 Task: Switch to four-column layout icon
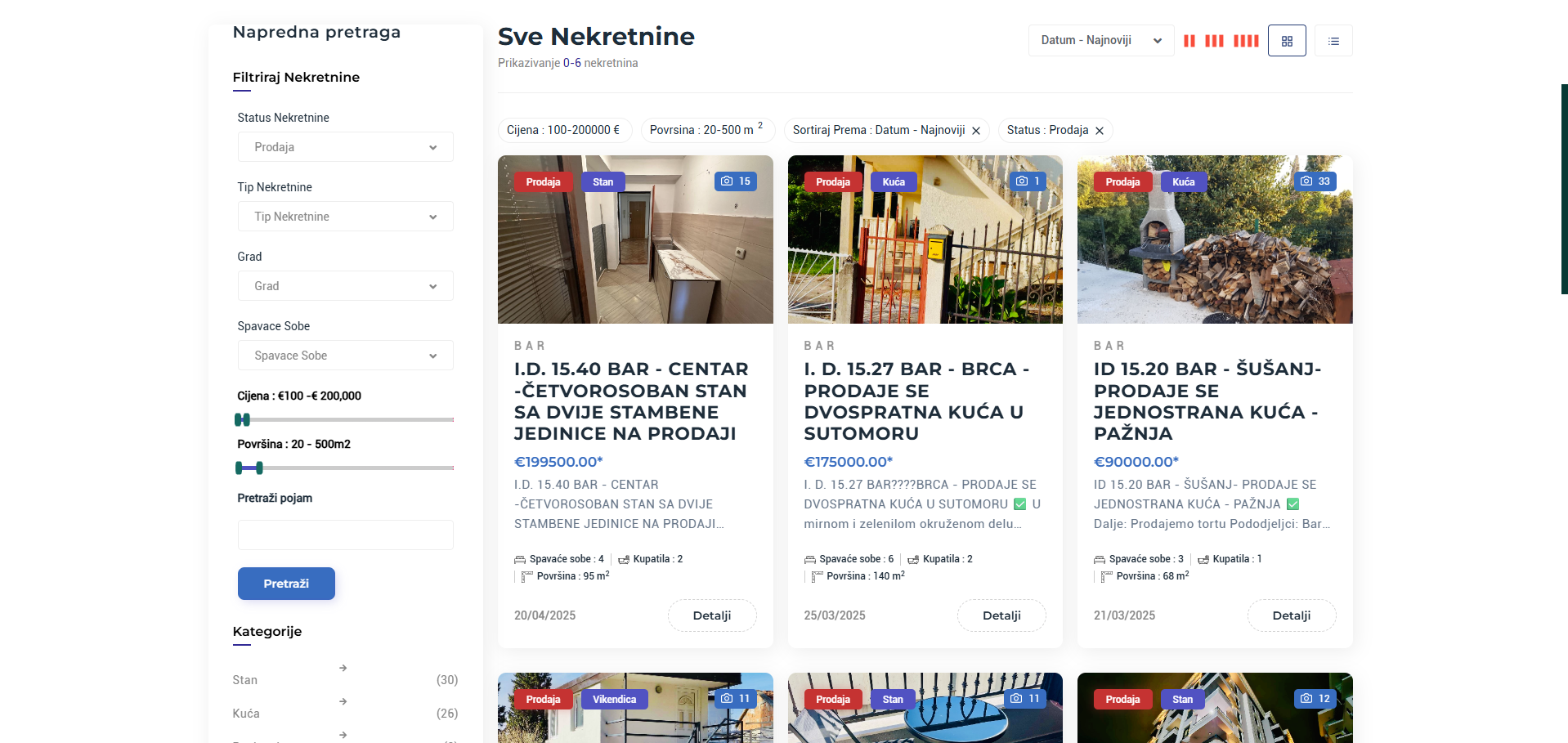tap(1245, 41)
